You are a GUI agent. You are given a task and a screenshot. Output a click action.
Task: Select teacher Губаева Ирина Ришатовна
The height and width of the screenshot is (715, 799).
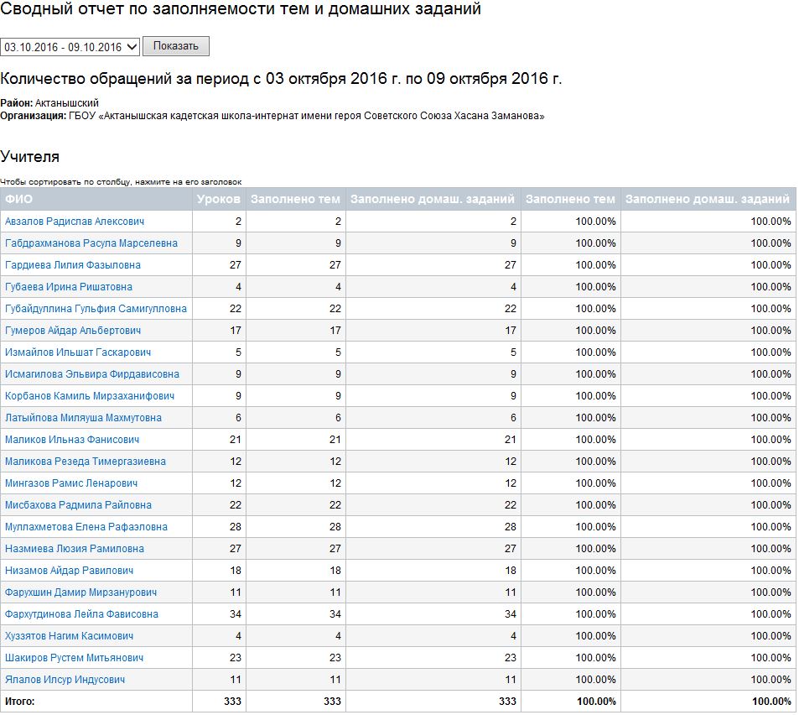click(69, 287)
